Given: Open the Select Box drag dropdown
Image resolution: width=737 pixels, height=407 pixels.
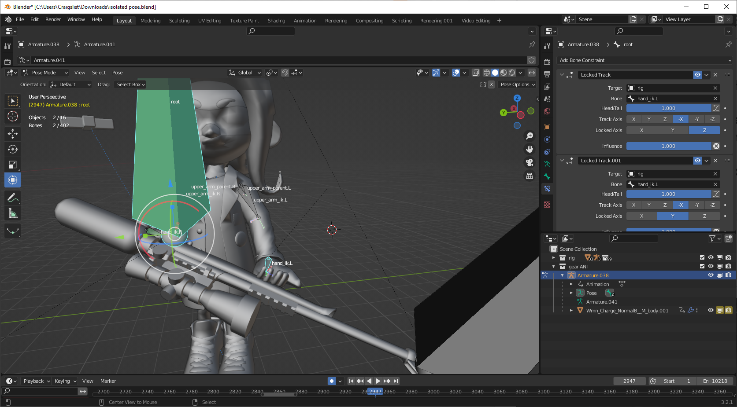Looking at the screenshot, I should tap(130, 84).
